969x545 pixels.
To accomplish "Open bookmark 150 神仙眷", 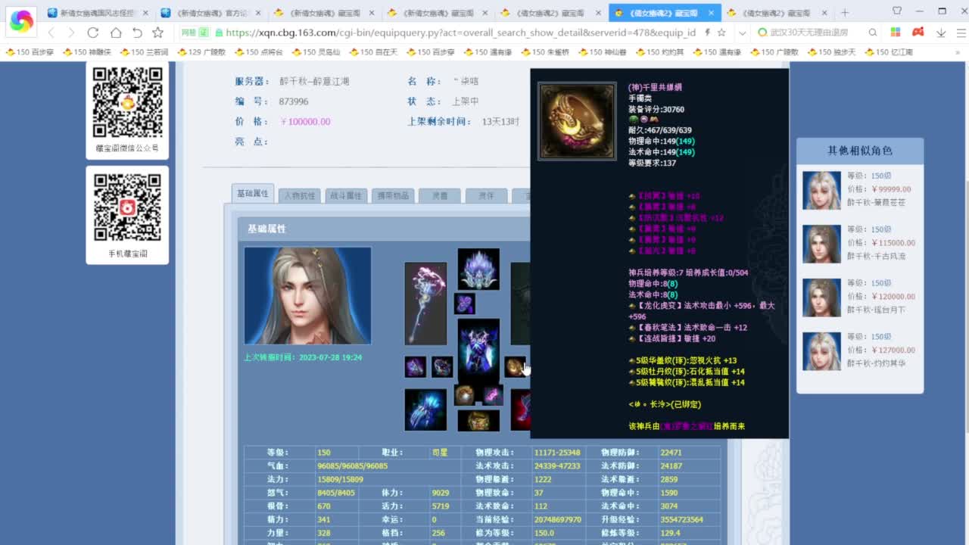I will pos(602,52).
